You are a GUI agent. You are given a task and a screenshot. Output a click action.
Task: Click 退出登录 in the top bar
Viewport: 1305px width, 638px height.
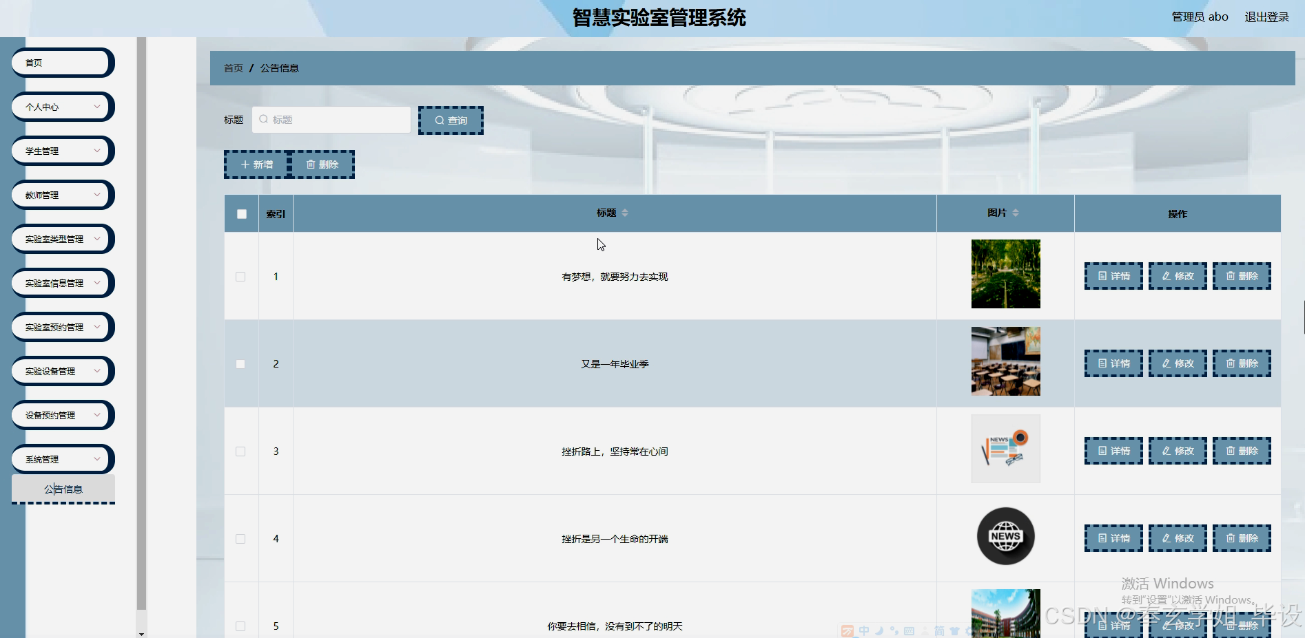pyautogui.click(x=1266, y=17)
